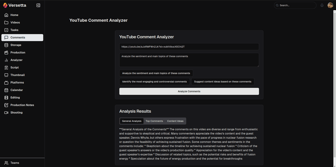The width and height of the screenshot is (336, 167).
Task: Click the Home house icon
Action: tap(6, 15)
